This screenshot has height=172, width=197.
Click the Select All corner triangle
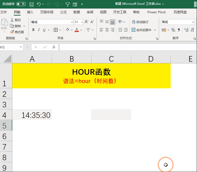coord(7,59)
